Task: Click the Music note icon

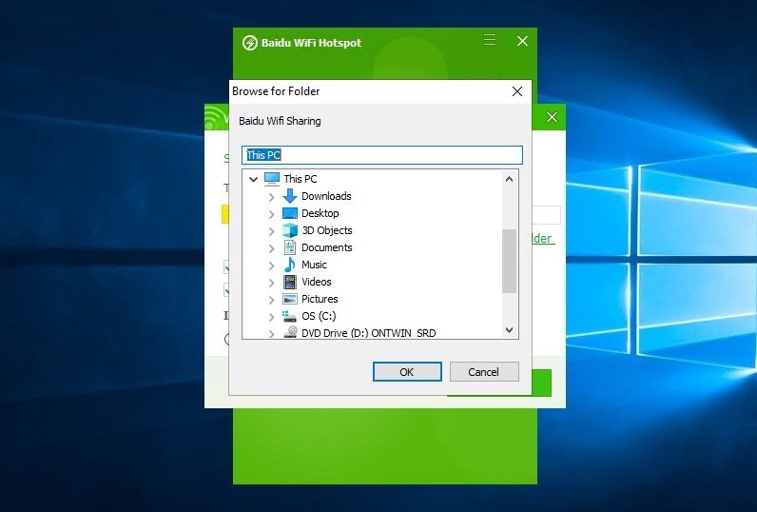Action: pyautogui.click(x=290, y=265)
